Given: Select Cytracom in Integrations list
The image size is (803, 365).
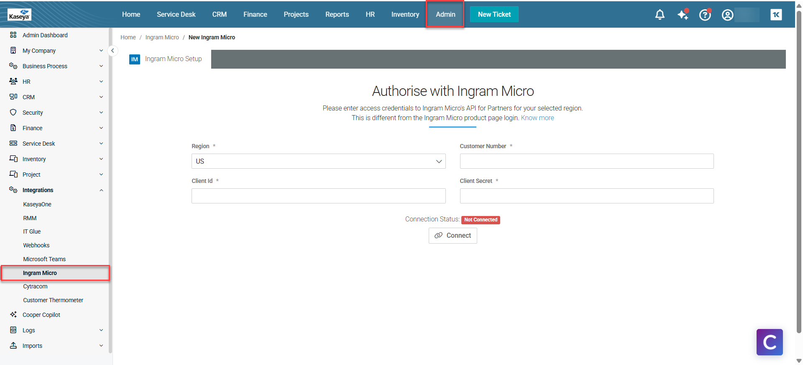Looking at the screenshot, I should click(36, 286).
